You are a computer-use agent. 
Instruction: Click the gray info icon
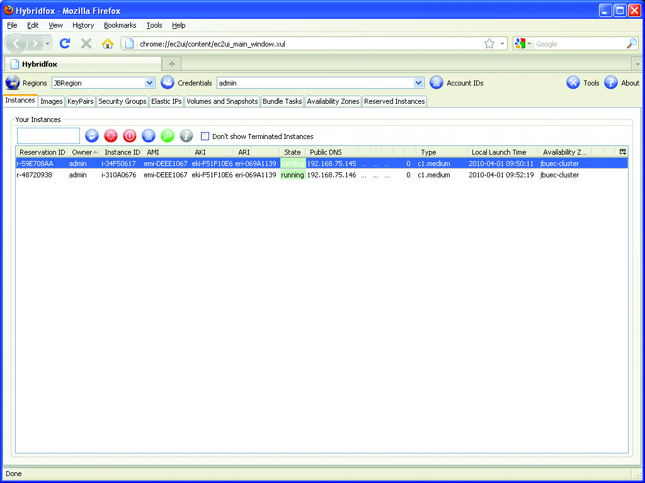(x=186, y=136)
